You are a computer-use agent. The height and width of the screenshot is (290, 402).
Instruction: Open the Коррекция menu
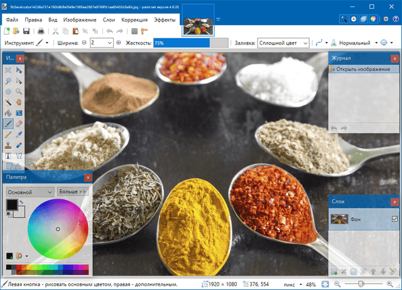point(135,20)
